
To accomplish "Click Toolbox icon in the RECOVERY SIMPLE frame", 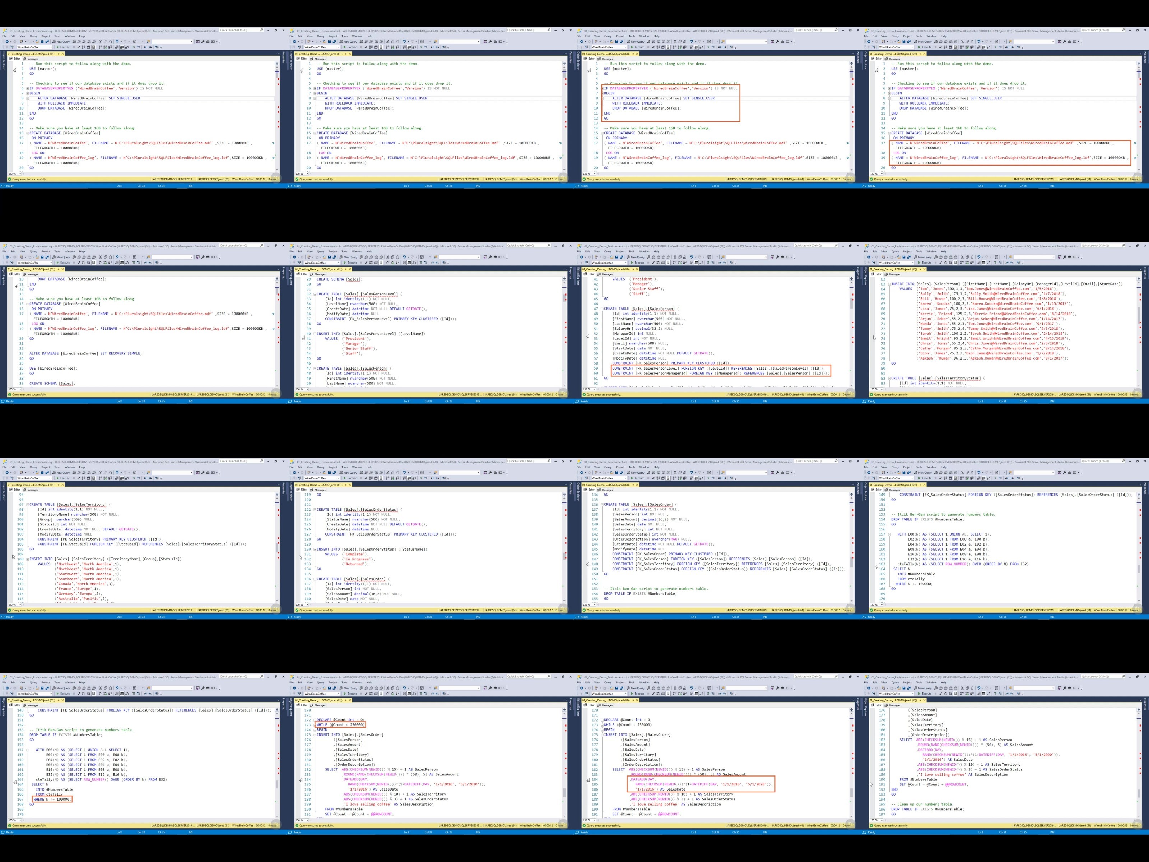I will point(208,257).
